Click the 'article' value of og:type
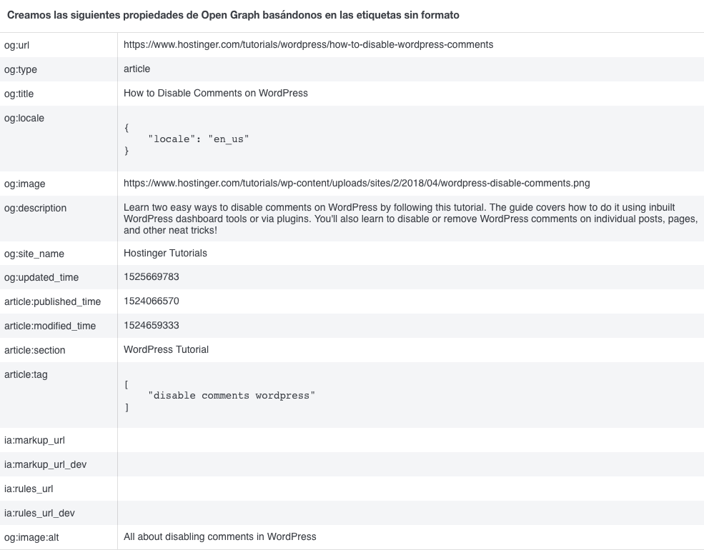The width and height of the screenshot is (704, 550). tap(137, 69)
